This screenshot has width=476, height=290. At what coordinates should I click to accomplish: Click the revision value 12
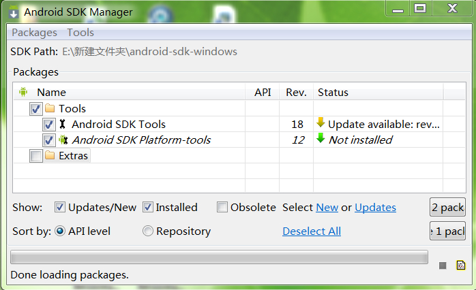[298, 140]
